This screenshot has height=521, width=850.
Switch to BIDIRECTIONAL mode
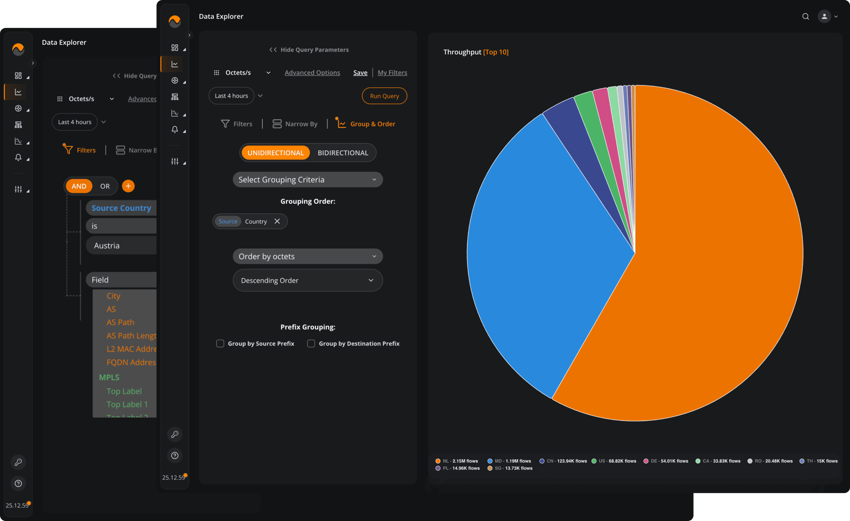(343, 152)
